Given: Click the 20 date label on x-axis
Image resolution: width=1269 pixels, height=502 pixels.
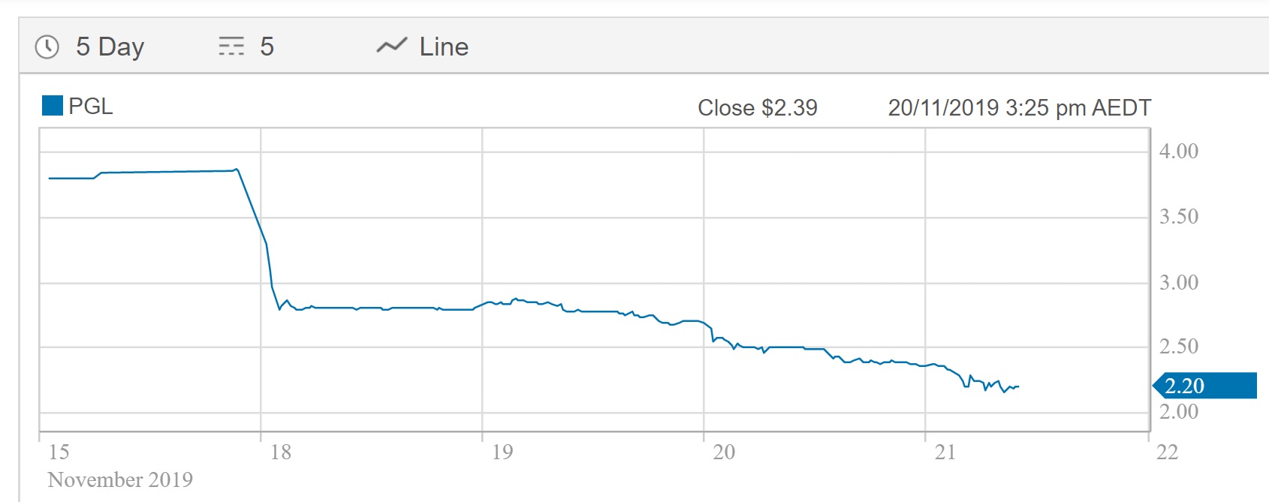Looking at the screenshot, I should [724, 452].
